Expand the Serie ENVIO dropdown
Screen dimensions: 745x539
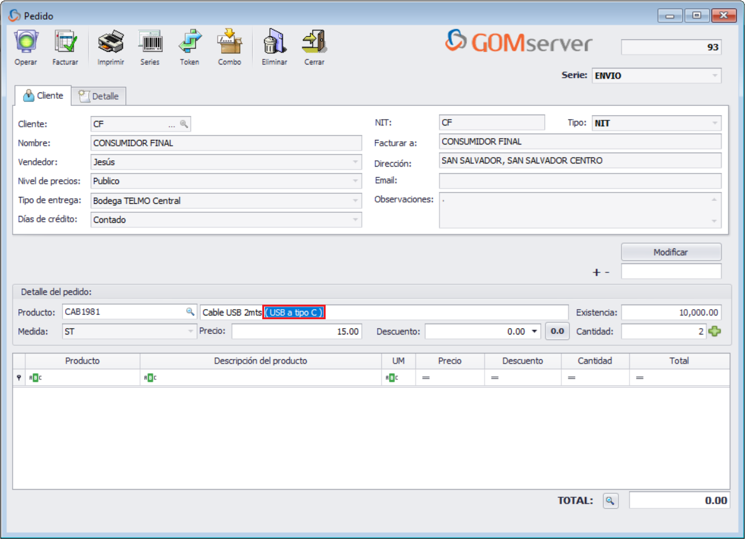(x=715, y=75)
